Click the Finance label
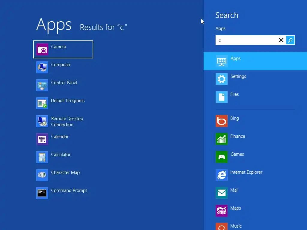Screen dimensions: 307x230 click(238, 136)
